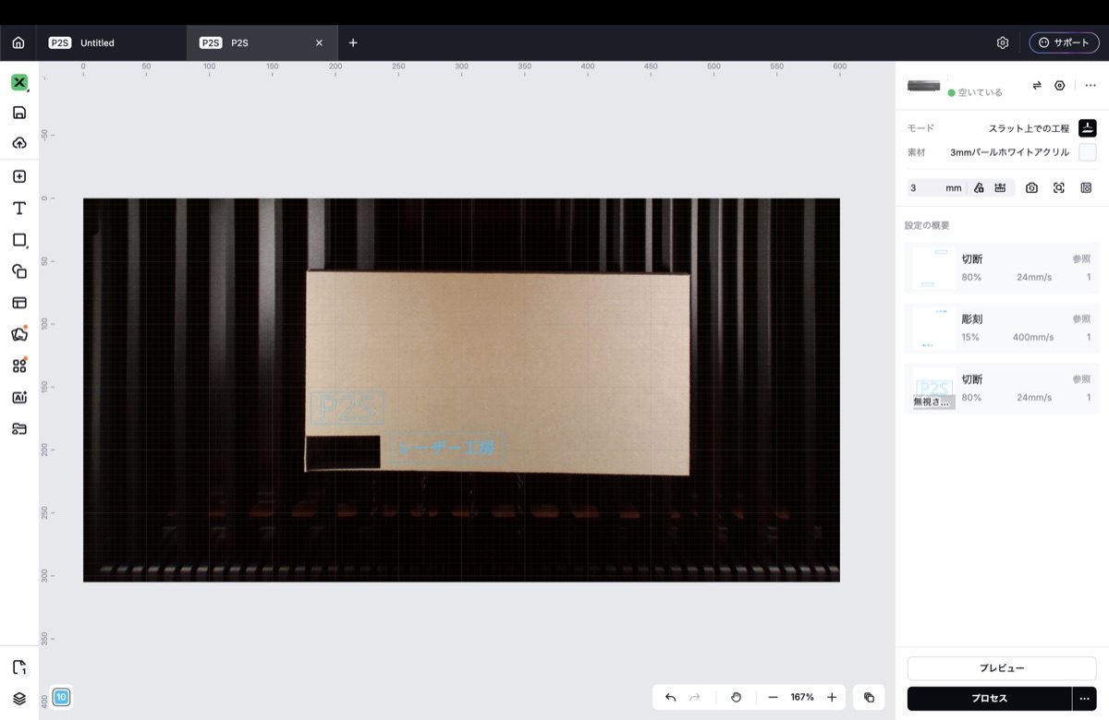
Task: Click the プロセス process button
Action: click(989, 698)
